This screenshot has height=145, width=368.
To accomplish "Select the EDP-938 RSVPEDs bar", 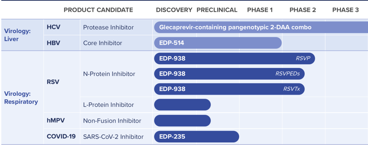I will tap(229, 74).
